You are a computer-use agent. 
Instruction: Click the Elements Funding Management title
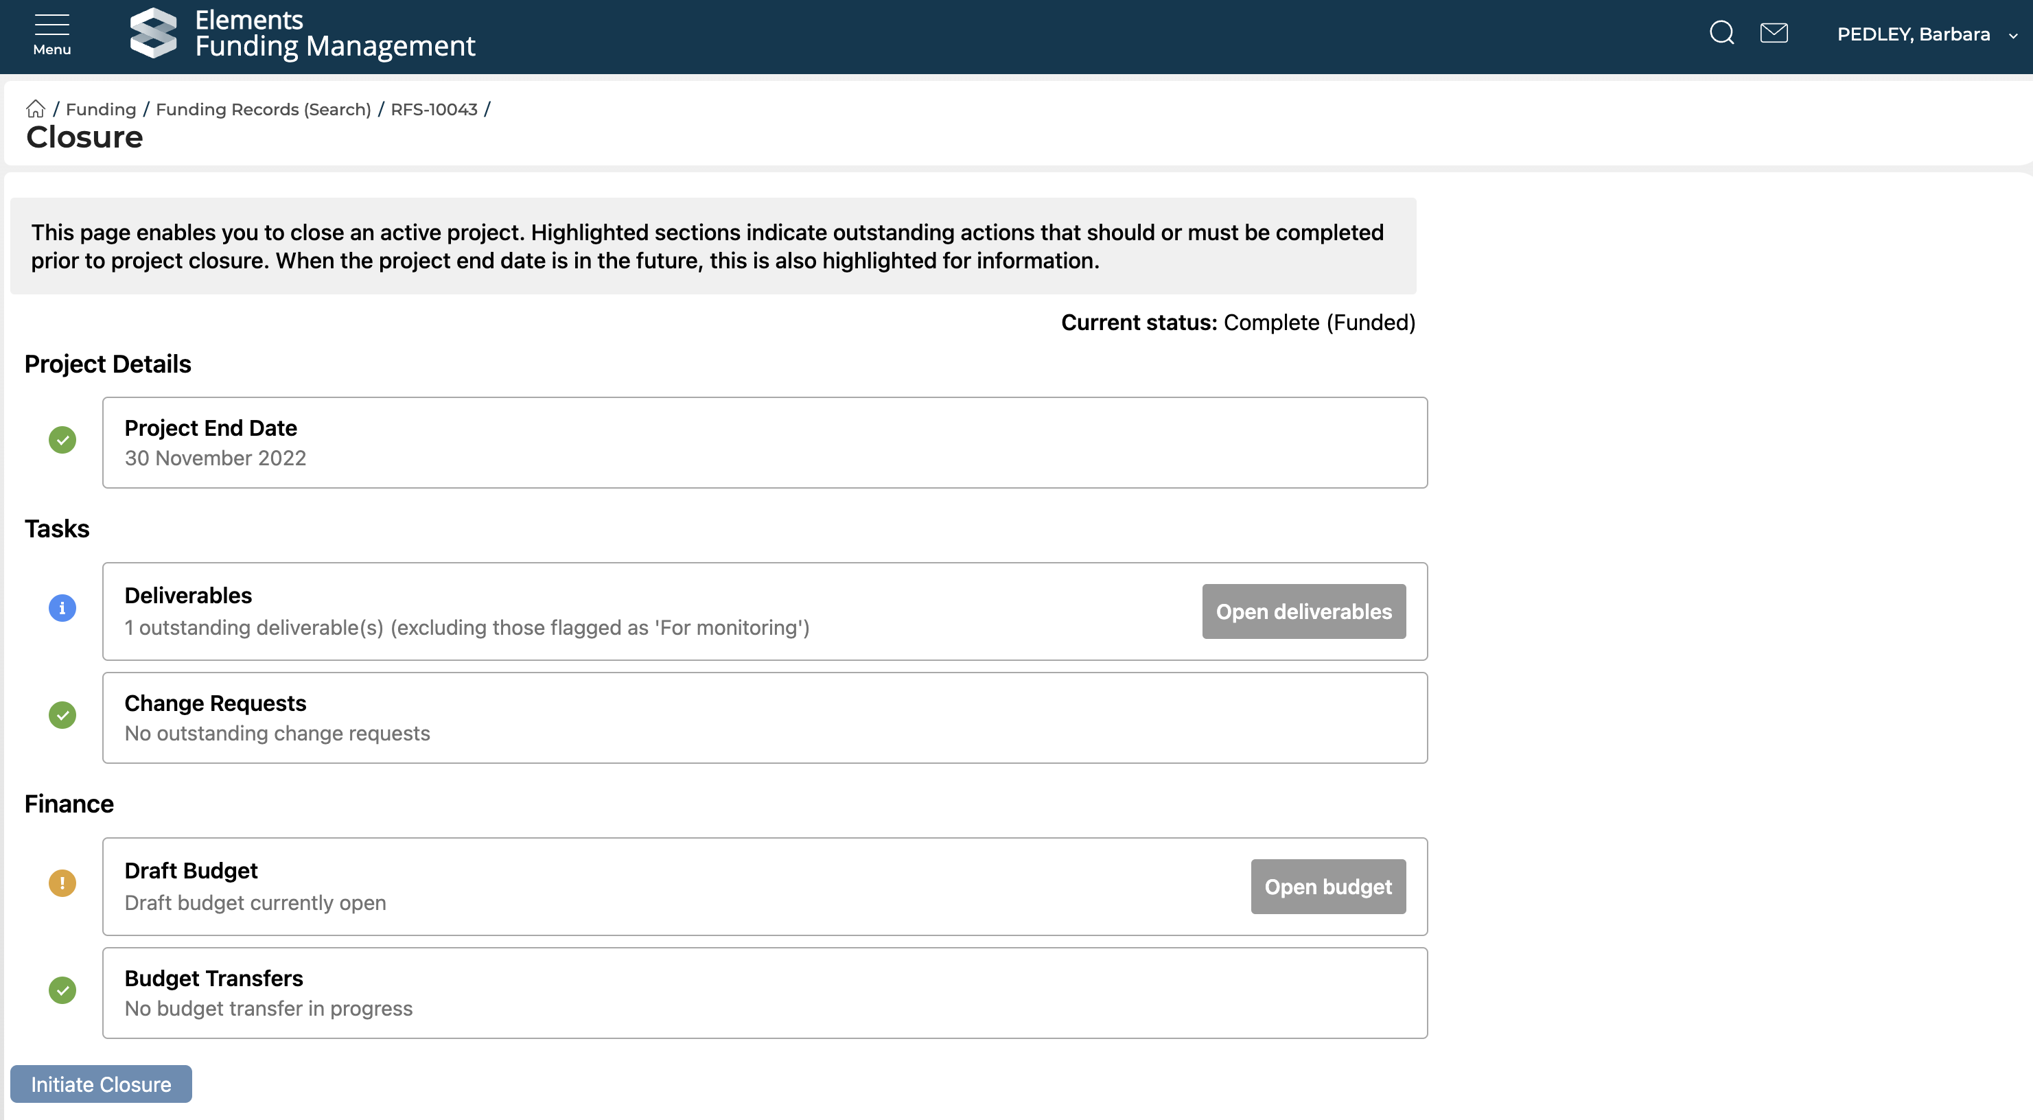pyautogui.click(x=335, y=33)
